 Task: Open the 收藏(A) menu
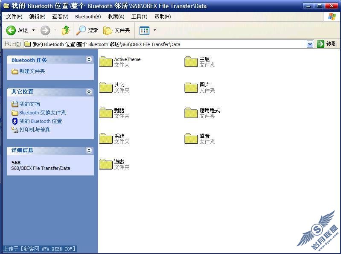point(116,17)
